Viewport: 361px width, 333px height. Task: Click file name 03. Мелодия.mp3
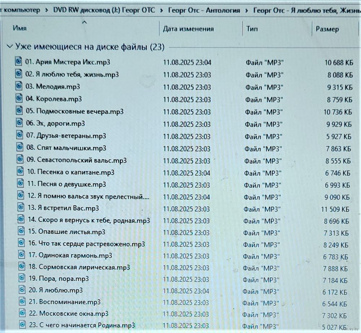[53, 87]
